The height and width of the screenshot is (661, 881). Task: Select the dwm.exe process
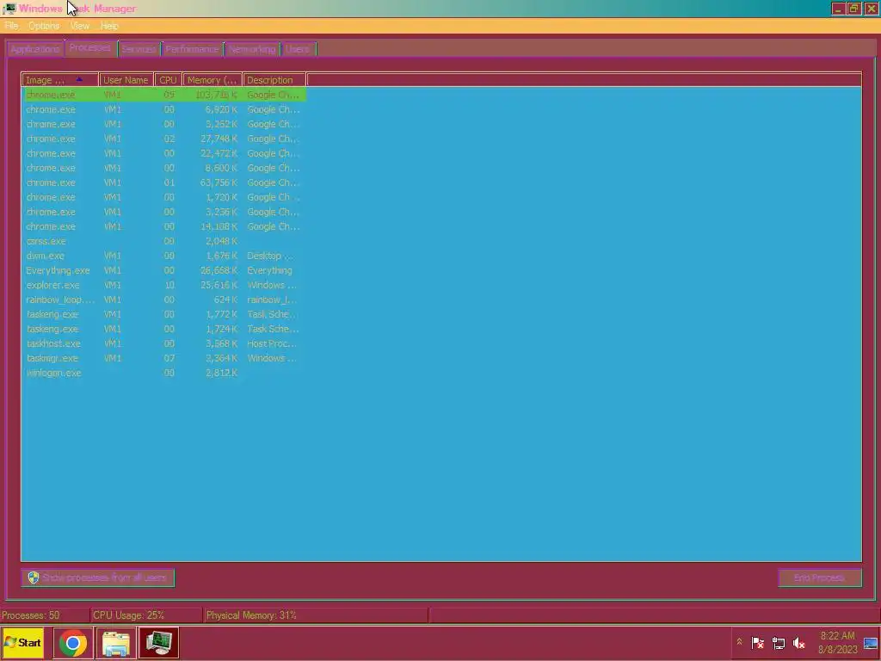[x=164, y=256]
